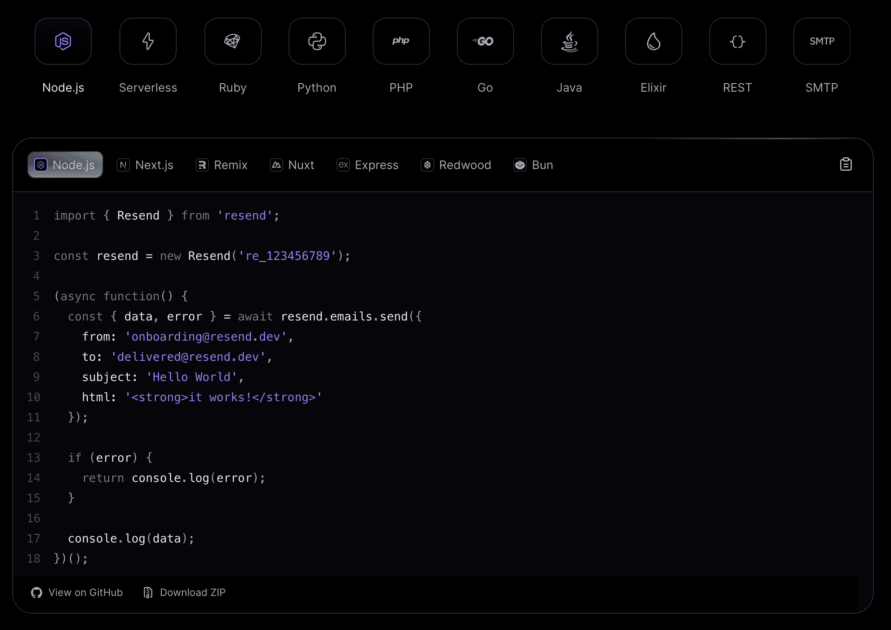Image resolution: width=891 pixels, height=630 pixels.
Task: Click the ZIP file icon
Action: 148,593
